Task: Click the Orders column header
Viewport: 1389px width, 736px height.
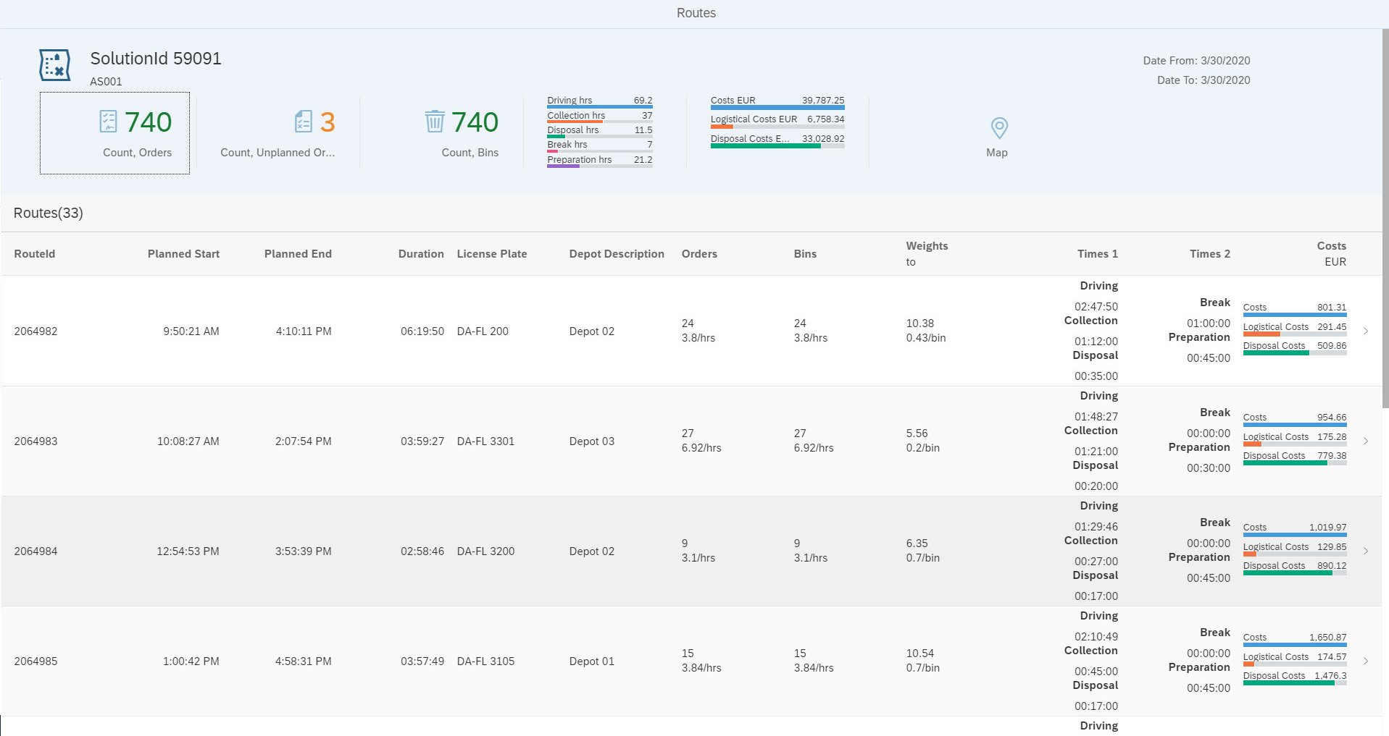Action: coord(699,254)
